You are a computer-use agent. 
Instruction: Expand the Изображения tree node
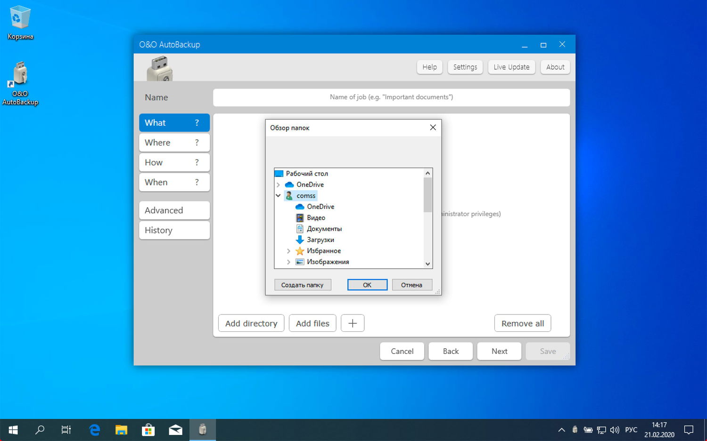coord(288,262)
